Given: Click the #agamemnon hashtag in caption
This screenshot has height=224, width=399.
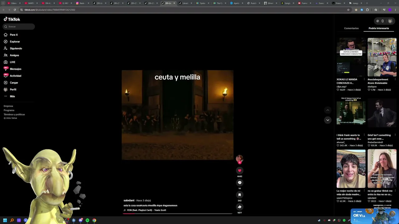Looking at the screenshot, I should (x=170, y=206).
